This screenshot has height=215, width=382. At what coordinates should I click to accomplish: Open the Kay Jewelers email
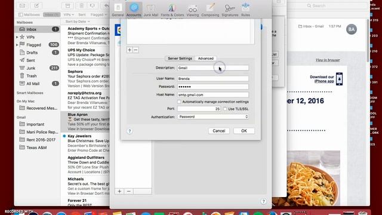point(85,143)
